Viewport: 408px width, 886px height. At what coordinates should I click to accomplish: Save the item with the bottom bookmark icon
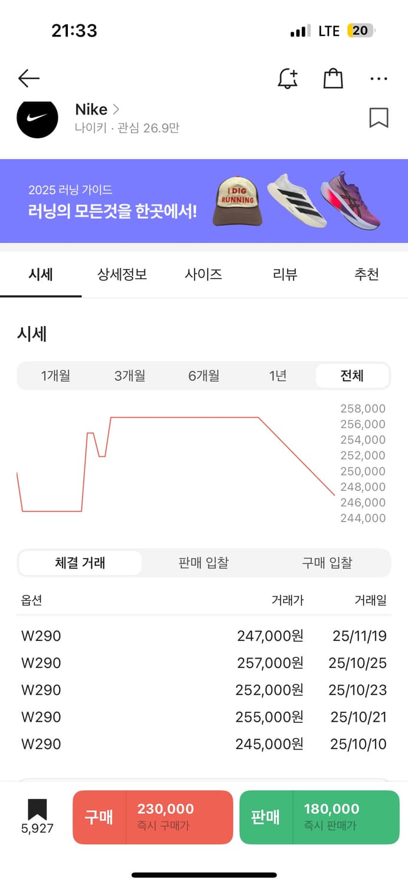[x=37, y=803]
